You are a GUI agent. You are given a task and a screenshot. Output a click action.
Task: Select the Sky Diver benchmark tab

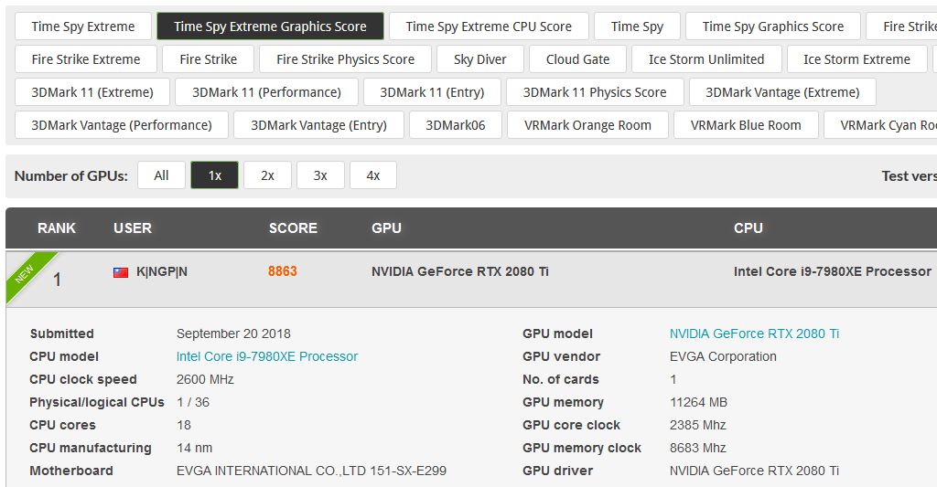pos(479,59)
